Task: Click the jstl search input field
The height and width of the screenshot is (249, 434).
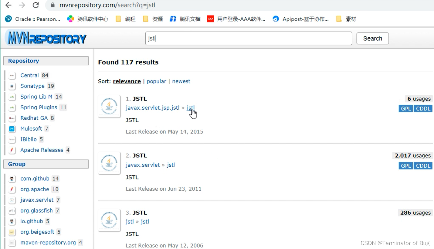Action: click(x=249, y=38)
